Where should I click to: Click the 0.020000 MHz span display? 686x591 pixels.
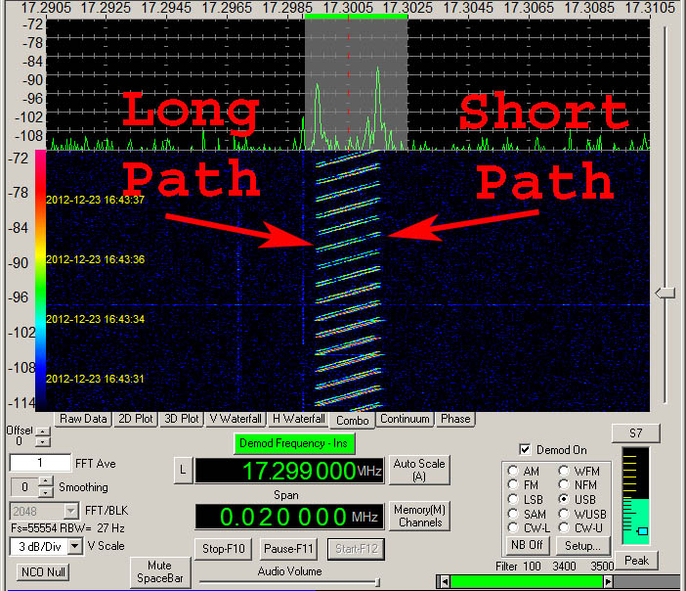(289, 517)
